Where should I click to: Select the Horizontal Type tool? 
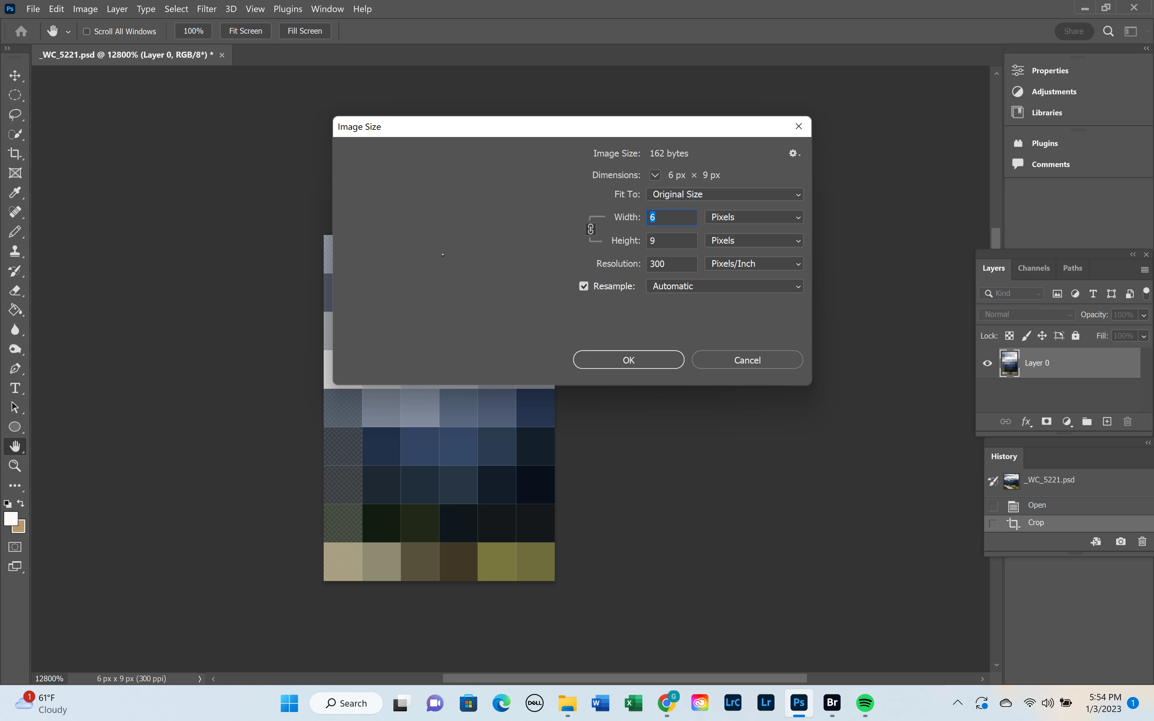pos(15,388)
